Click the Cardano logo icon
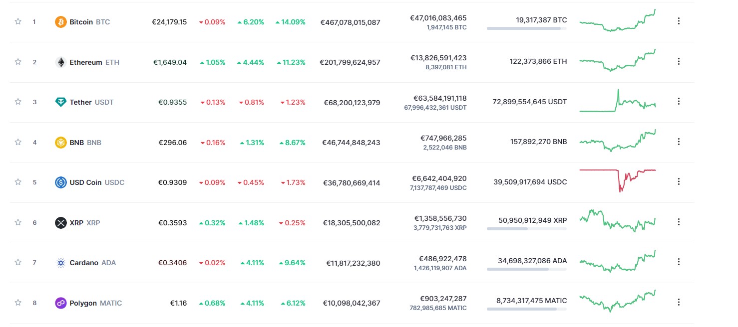Viewport: 738px width, 327px height. pyautogui.click(x=60, y=263)
